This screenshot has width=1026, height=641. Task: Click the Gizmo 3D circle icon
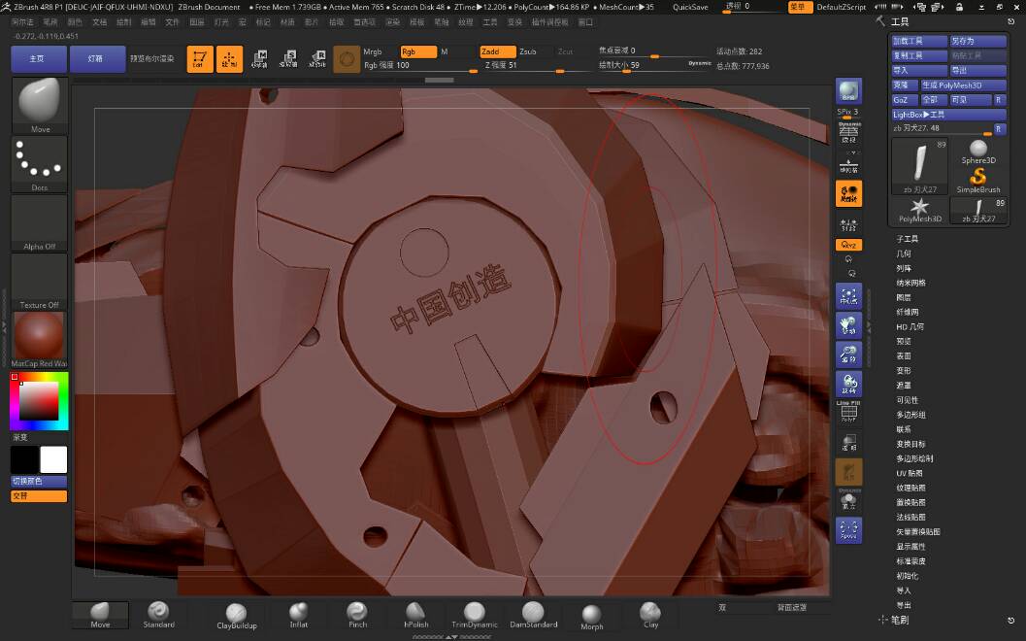(347, 59)
